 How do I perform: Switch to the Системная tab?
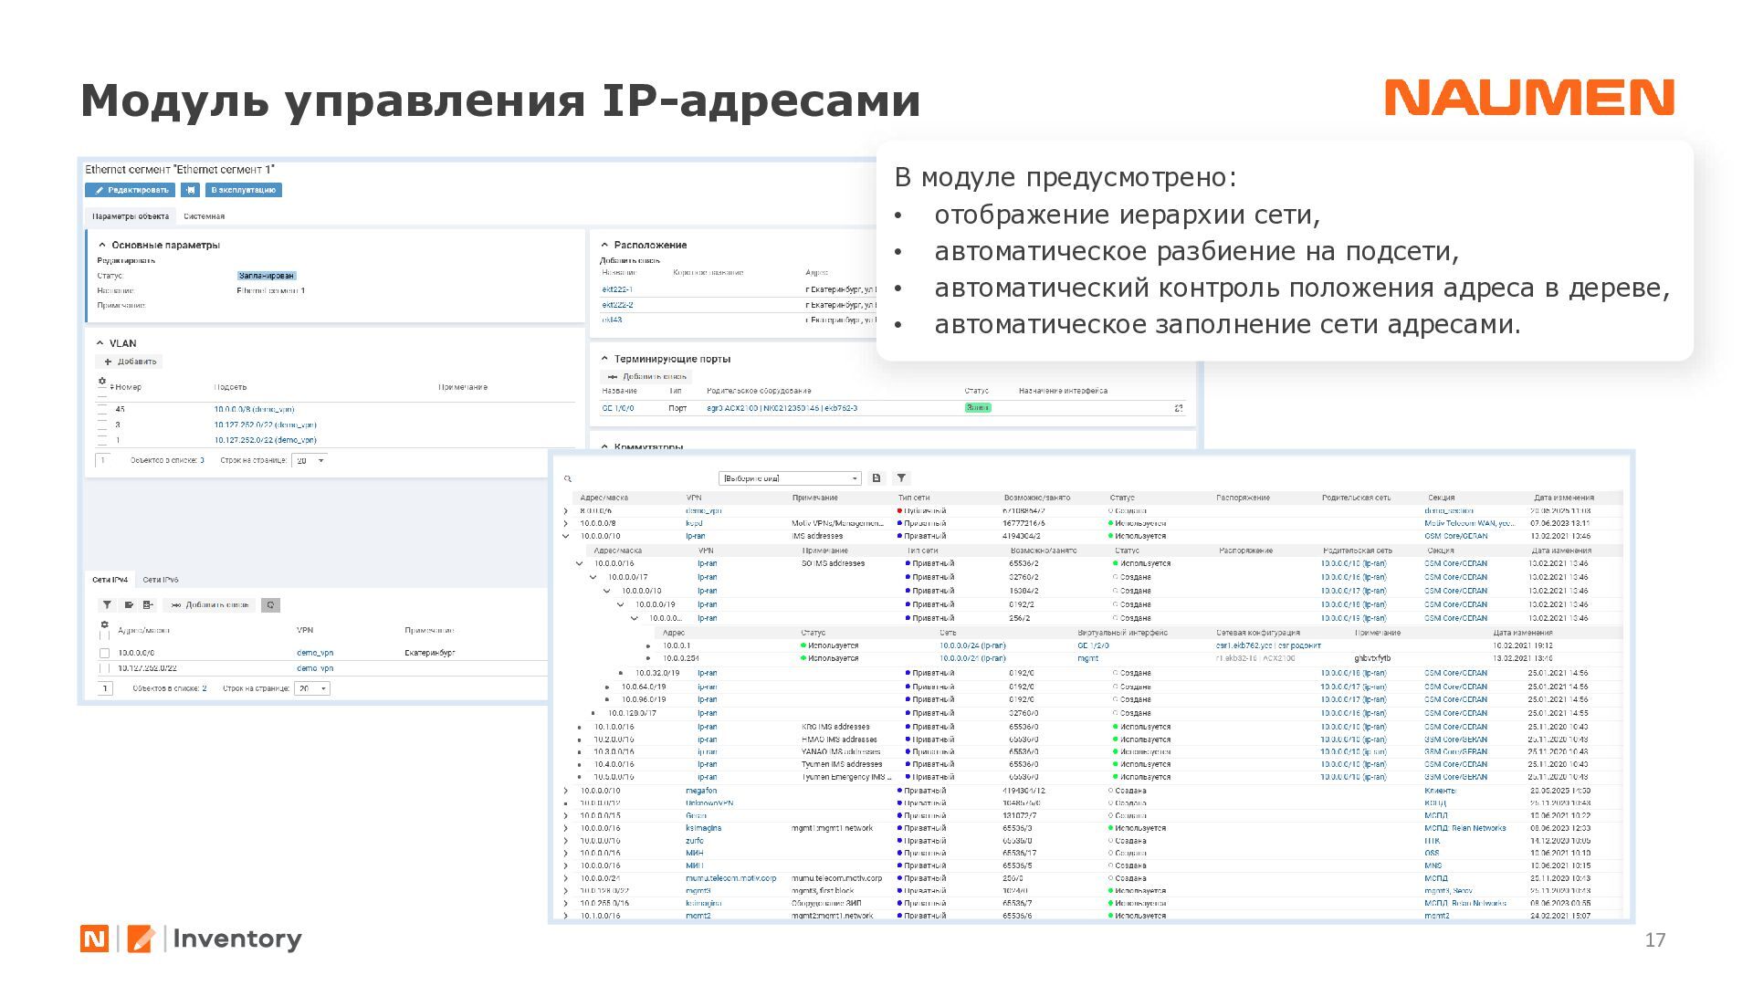[204, 216]
